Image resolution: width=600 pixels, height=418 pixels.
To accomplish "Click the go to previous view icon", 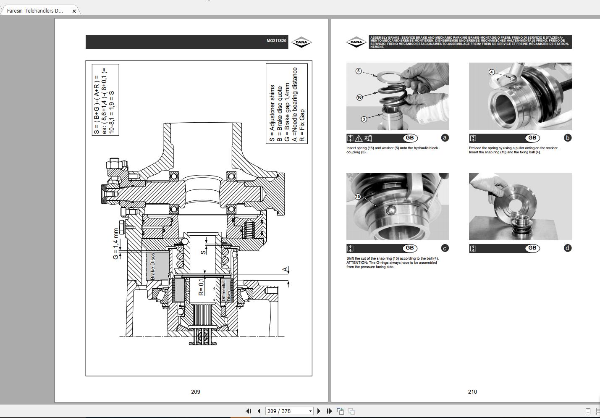I will pyautogui.click(x=341, y=411).
